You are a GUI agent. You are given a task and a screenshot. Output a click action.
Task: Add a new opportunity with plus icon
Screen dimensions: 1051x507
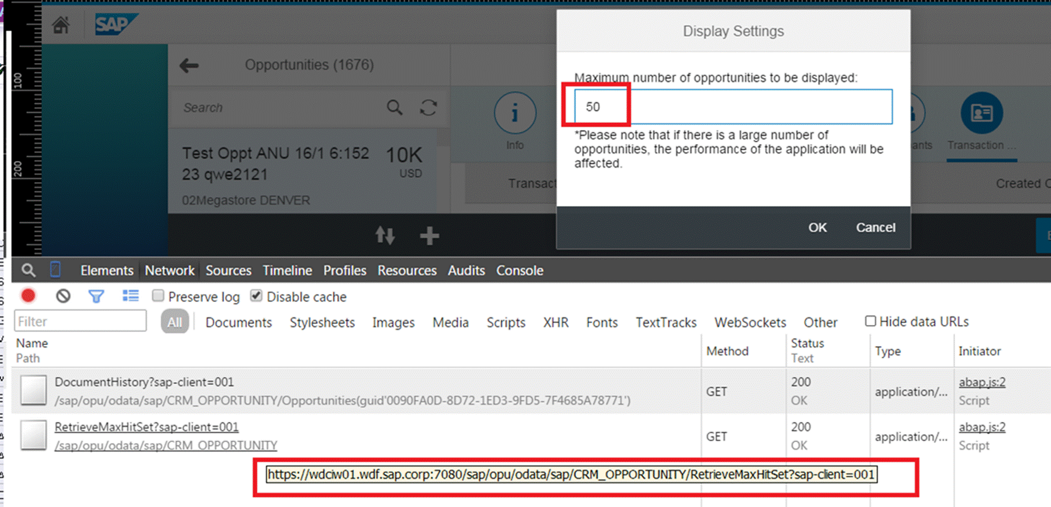429,236
